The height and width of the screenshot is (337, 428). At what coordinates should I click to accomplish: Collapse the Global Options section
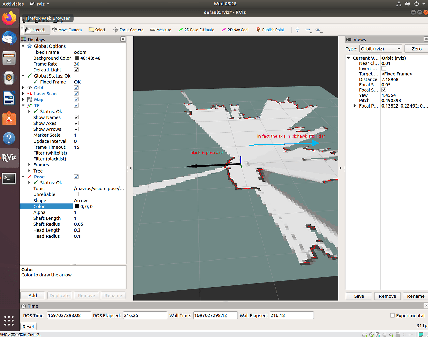[23, 46]
